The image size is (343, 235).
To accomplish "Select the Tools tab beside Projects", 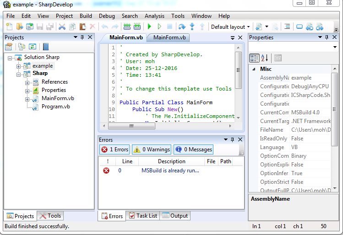I will 50,216.
